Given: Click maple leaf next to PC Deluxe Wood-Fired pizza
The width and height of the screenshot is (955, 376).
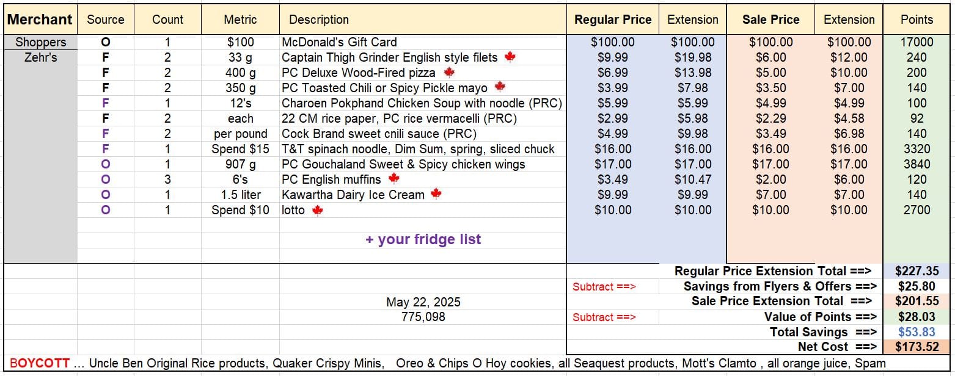Looking at the screenshot, I should pos(449,72).
